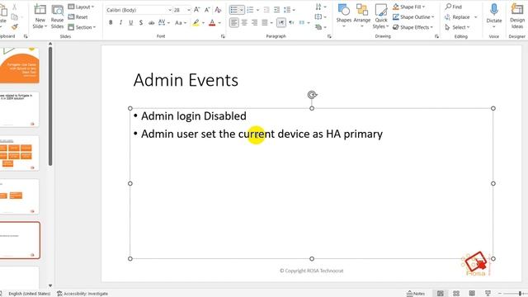Click the Replace button
Screen dimensions: 528x297
pyautogui.click(x=457, y=16)
